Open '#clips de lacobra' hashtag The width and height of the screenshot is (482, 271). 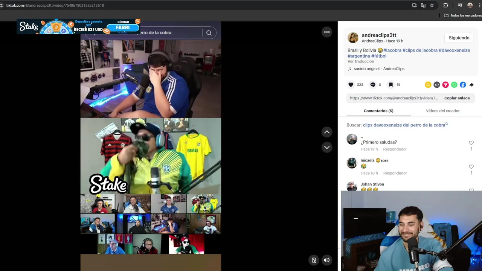click(420, 50)
